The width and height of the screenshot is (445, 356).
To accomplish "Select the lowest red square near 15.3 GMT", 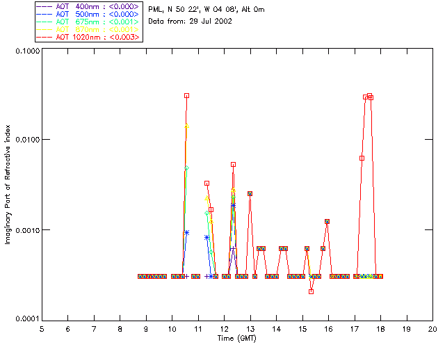I will pos(311,291).
